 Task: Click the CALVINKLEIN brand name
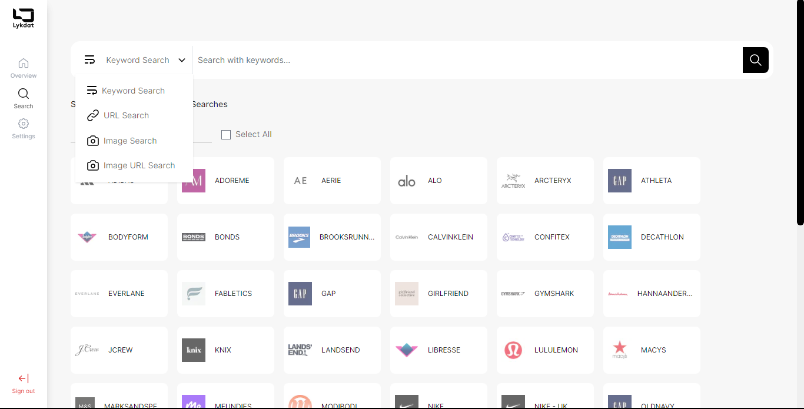tap(450, 237)
